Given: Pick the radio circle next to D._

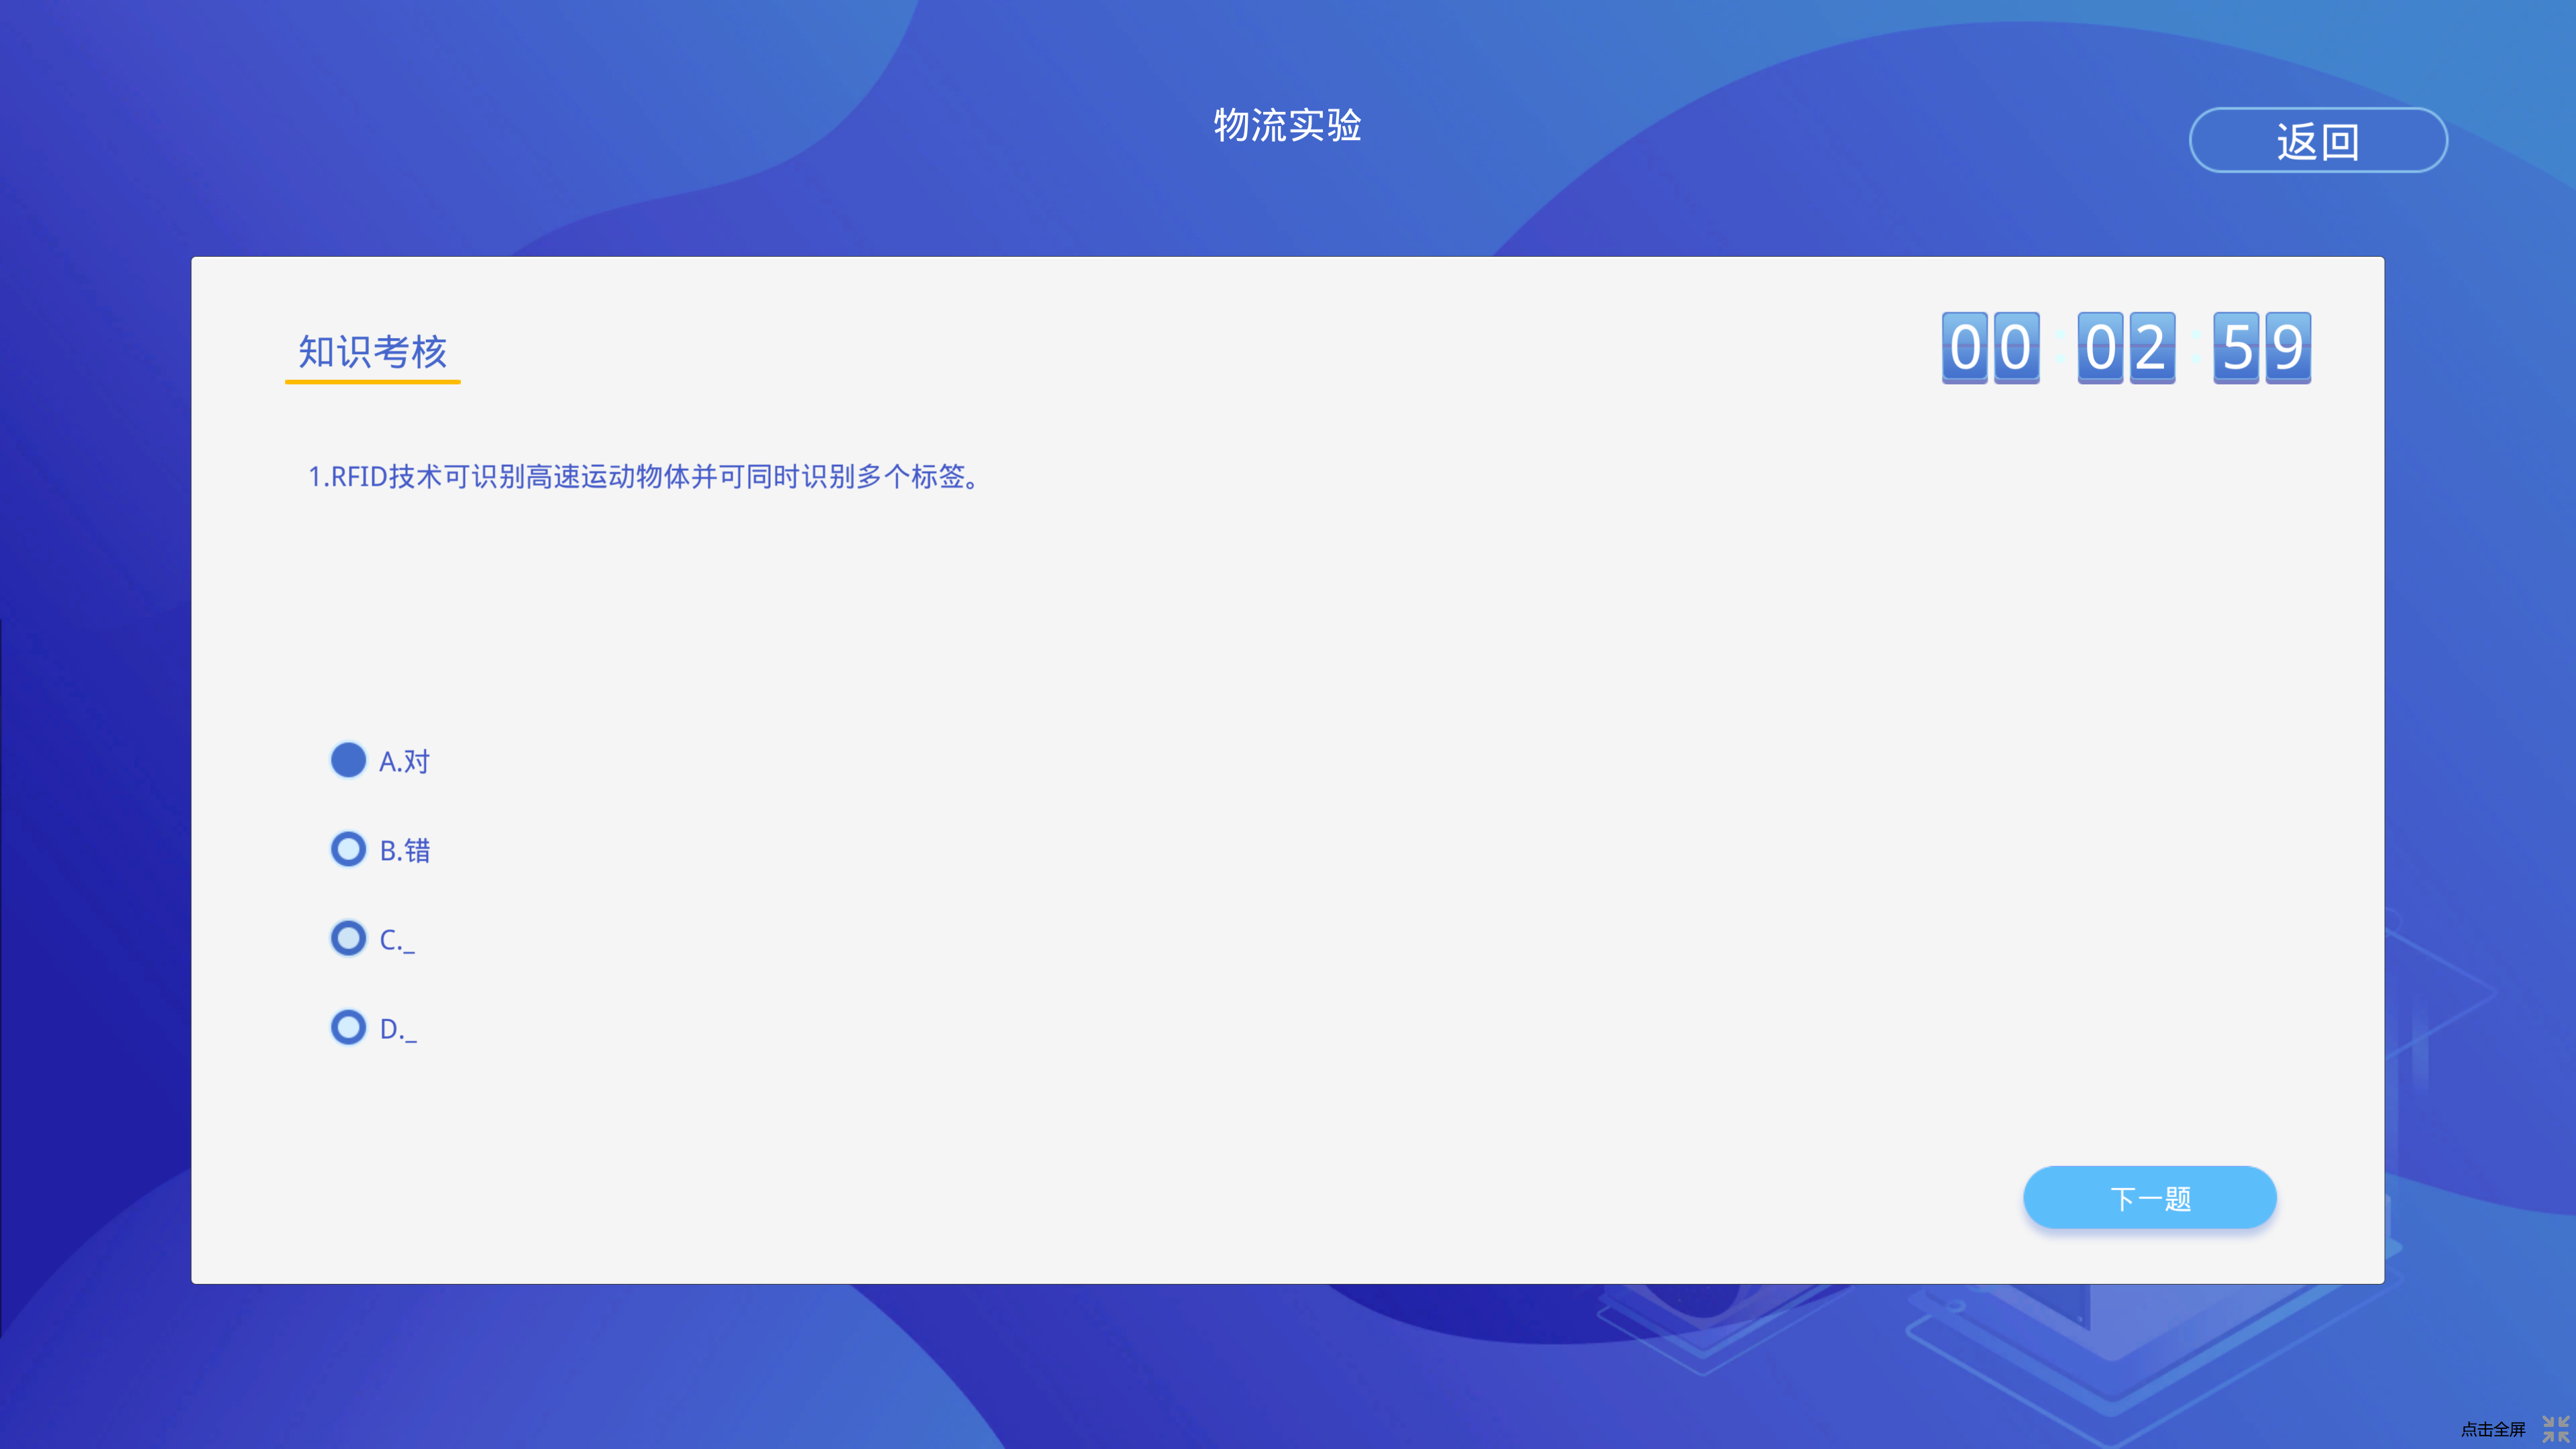Looking at the screenshot, I should (348, 1027).
